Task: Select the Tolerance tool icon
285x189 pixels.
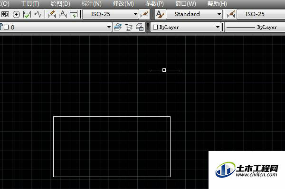Action: click(5, 14)
